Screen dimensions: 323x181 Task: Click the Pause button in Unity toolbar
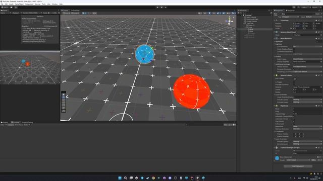tap(161, 8)
